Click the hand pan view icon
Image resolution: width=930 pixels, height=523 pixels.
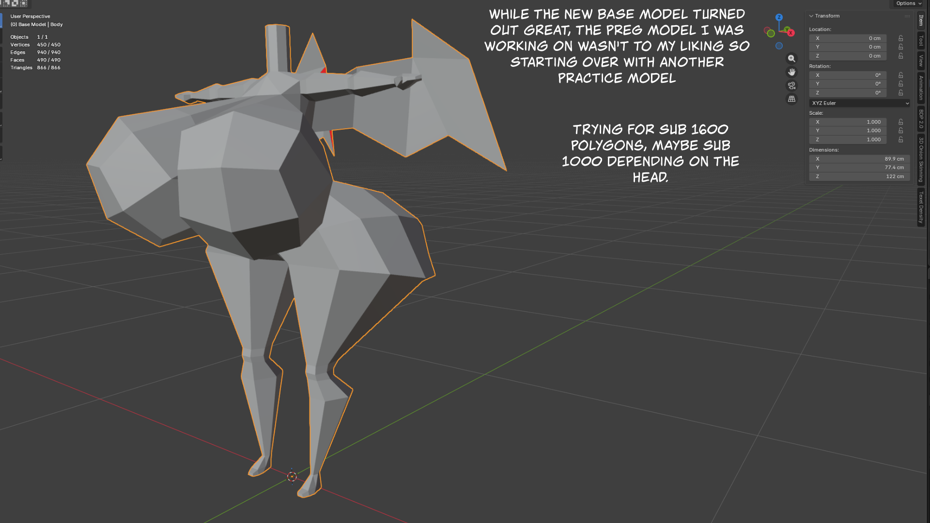[x=791, y=72]
